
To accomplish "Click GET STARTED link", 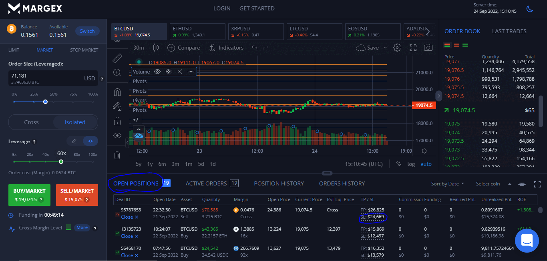I will (x=257, y=8).
